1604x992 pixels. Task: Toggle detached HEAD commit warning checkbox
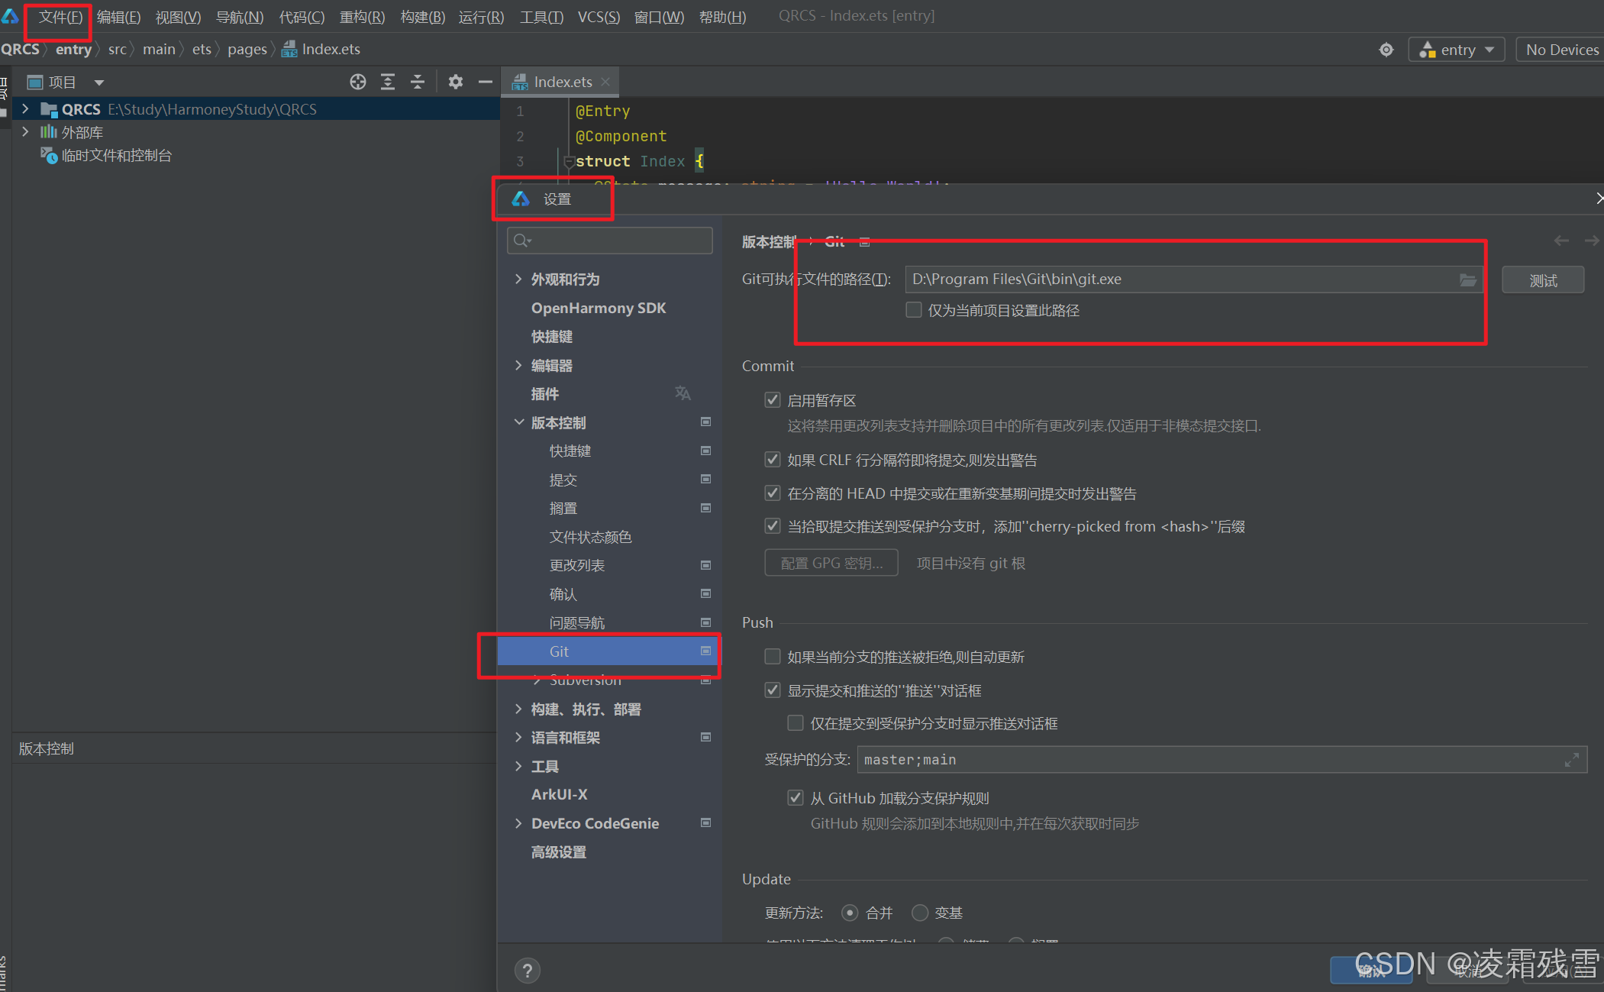773,493
